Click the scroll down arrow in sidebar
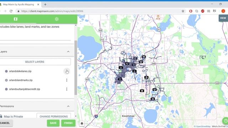The image size is (228, 128). (x=76, y=116)
